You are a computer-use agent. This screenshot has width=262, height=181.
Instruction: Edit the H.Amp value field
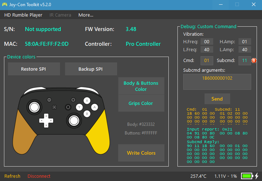click(244, 42)
